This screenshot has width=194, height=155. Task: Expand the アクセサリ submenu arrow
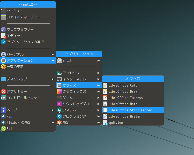tap(99, 73)
